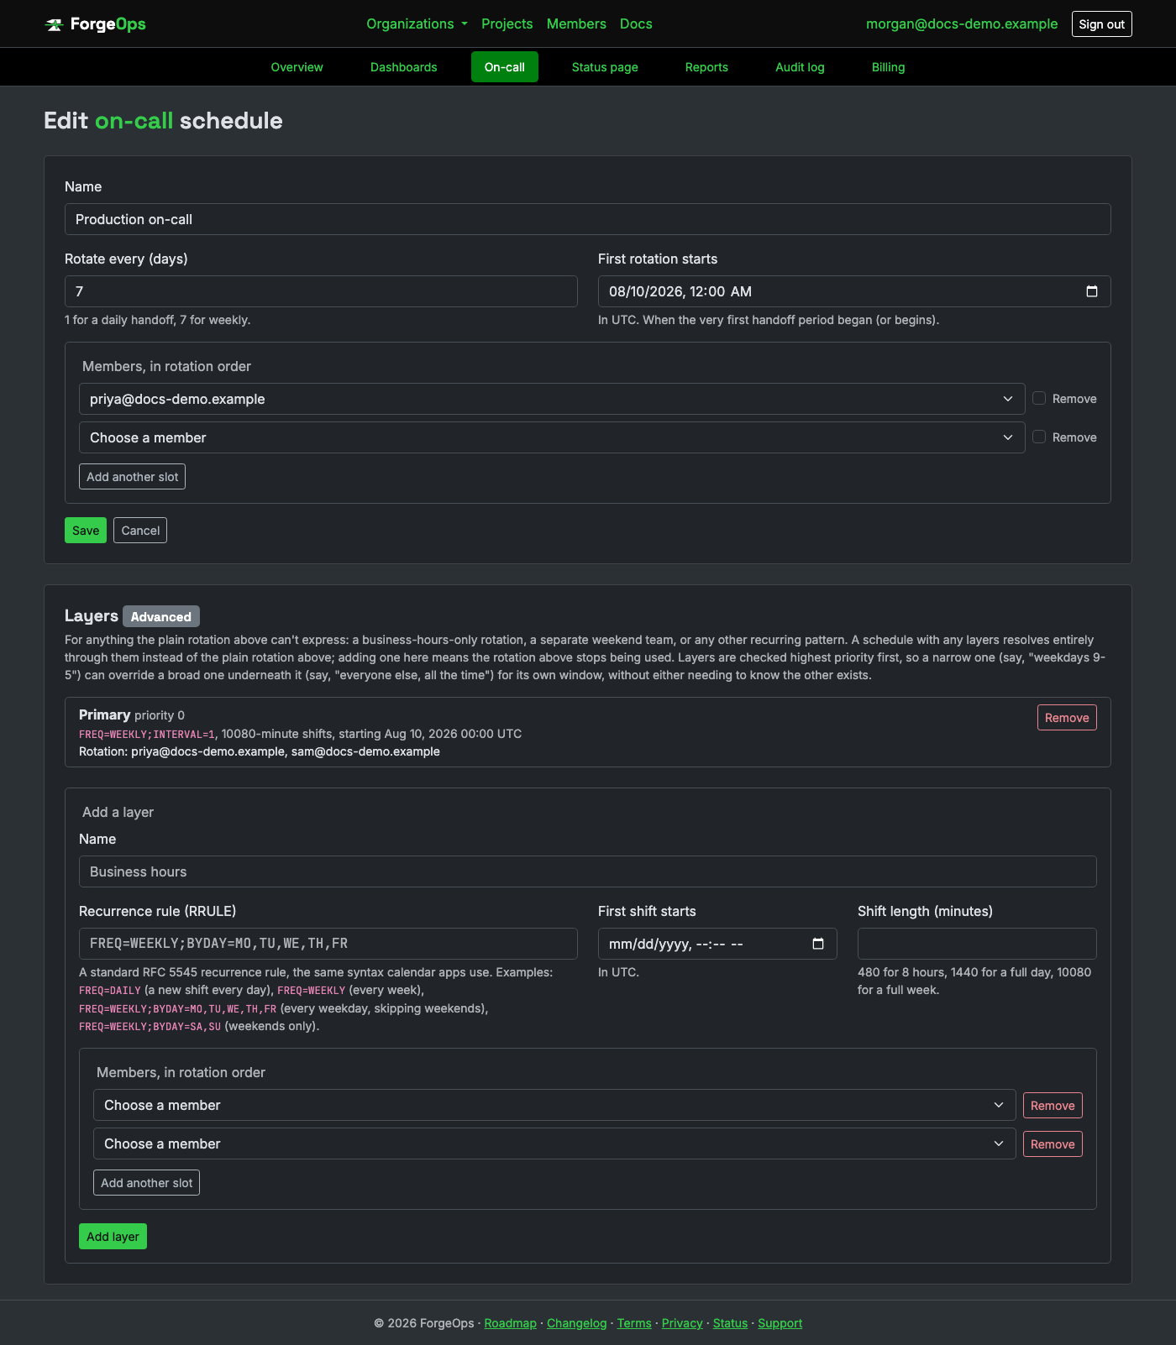Expand the Organizations menu
This screenshot has height=1345, width=1176.
click(417, 24)
